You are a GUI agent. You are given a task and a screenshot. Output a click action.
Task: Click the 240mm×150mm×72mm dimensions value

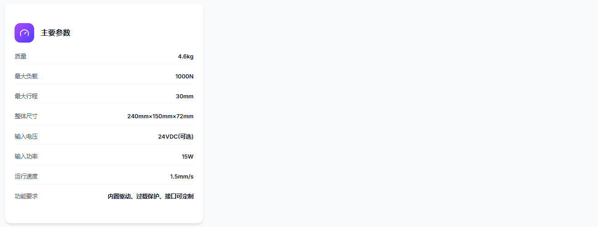[x=160, y=116]
